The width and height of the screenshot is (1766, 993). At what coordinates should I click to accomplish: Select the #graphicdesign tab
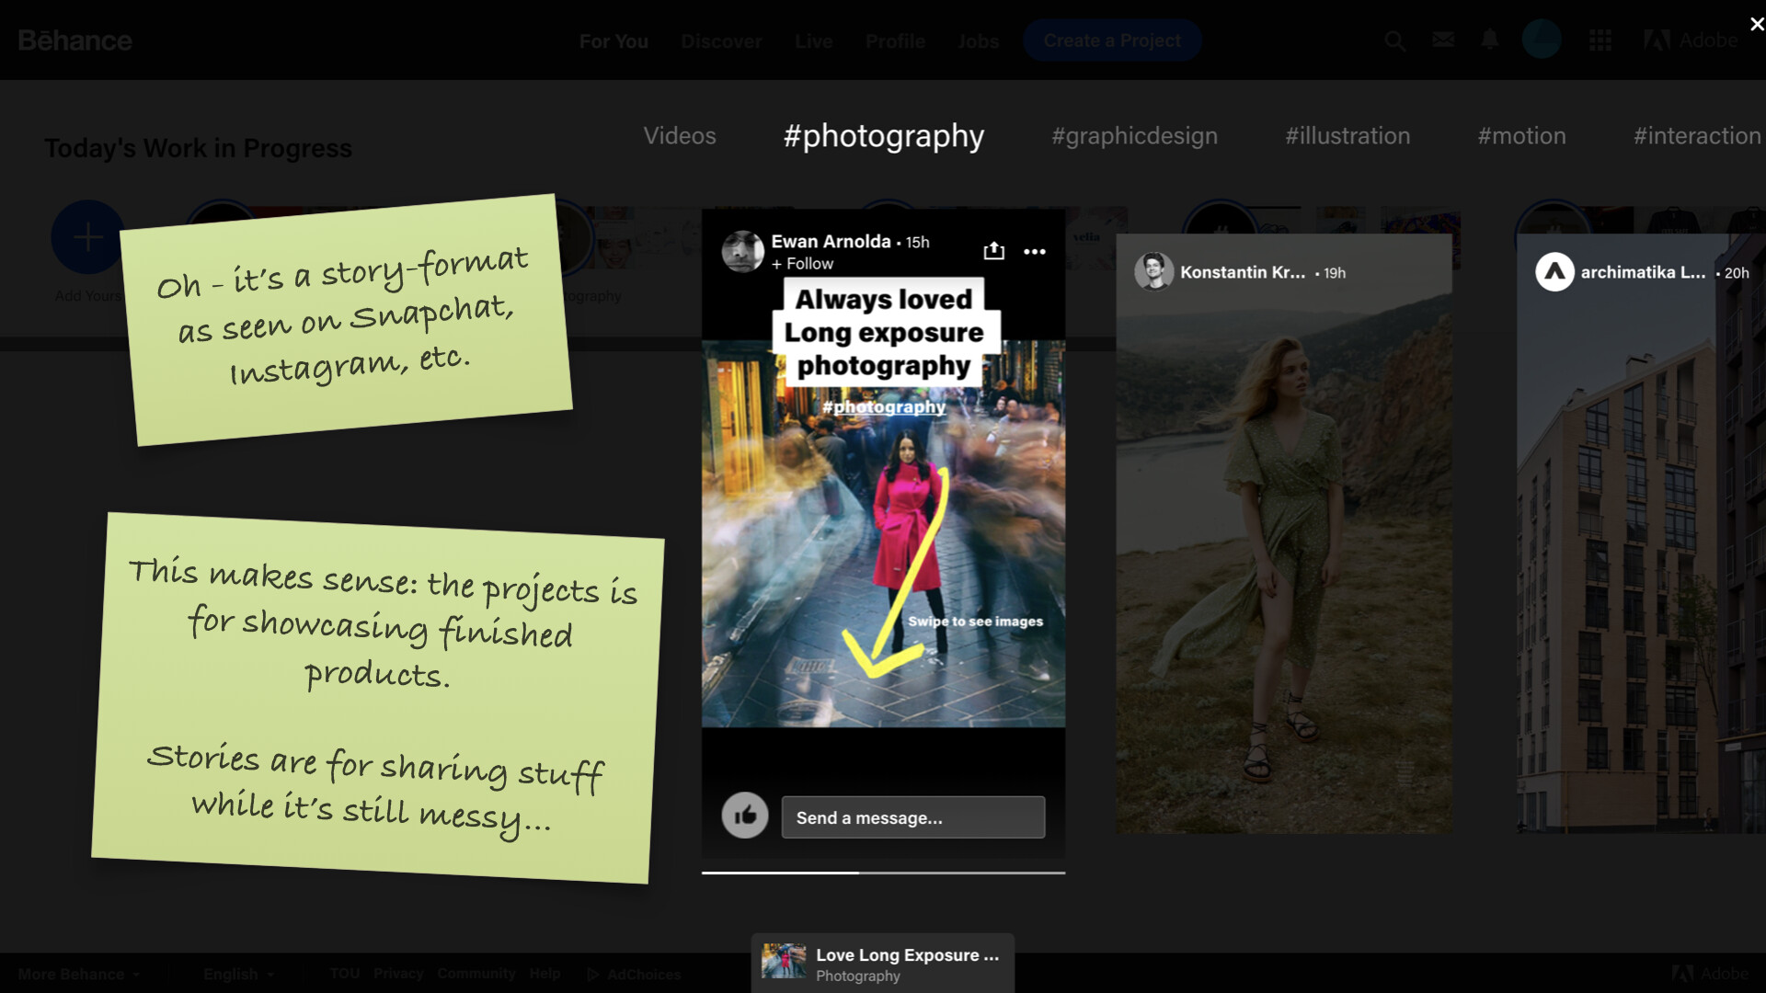click(x=1134, y=136)
